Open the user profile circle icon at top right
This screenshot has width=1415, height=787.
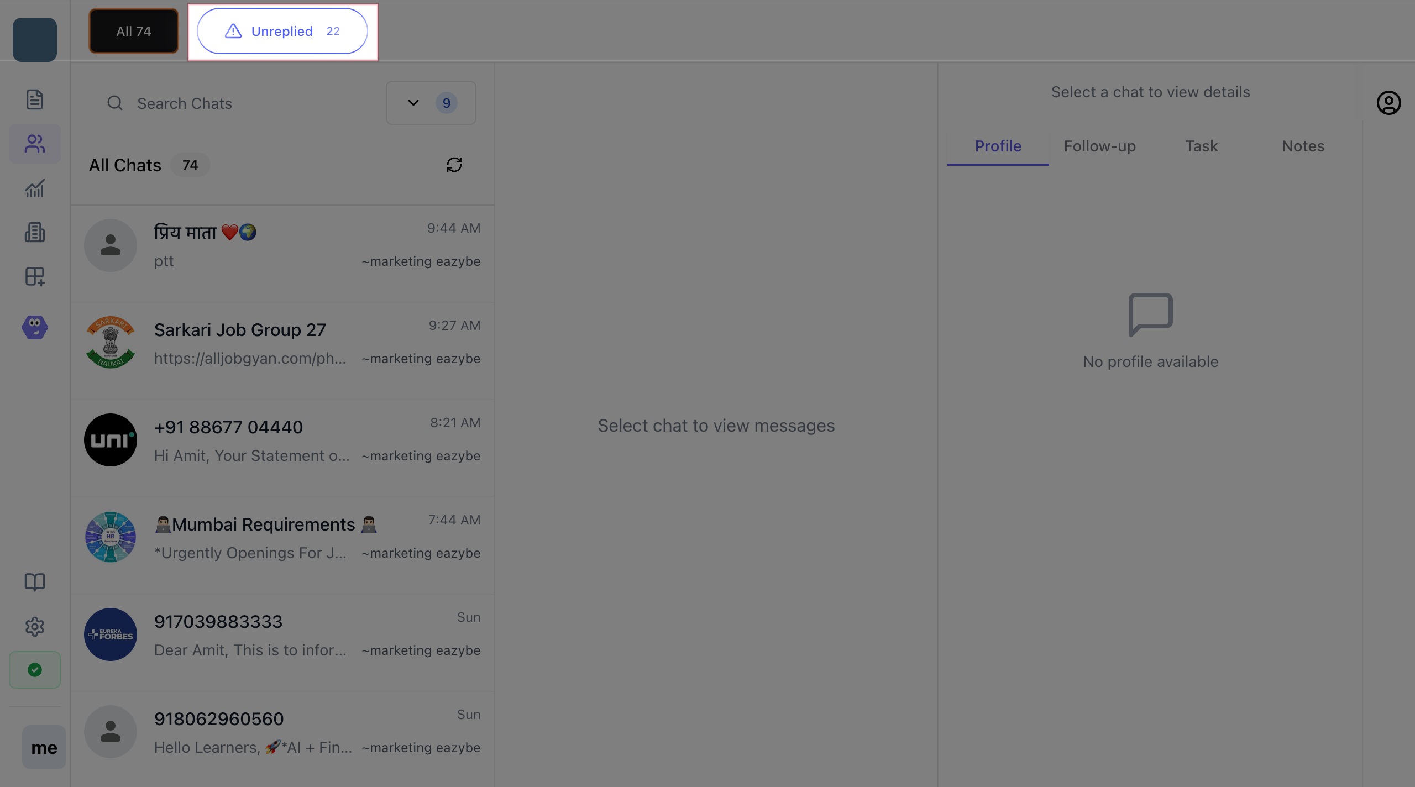click(x=1389, y=102)
